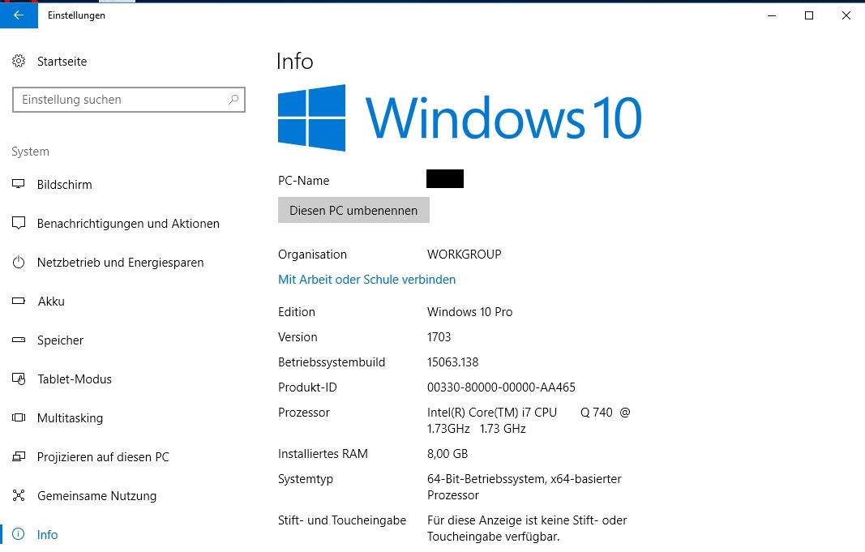Click the 64-Bit-Betriebssystem system type value
865x552 pixels.
click(x=524, y=487)
